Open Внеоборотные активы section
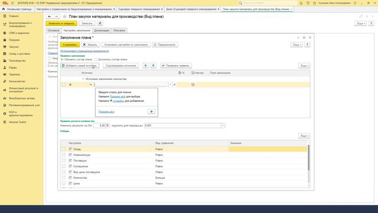 (22, 98)
